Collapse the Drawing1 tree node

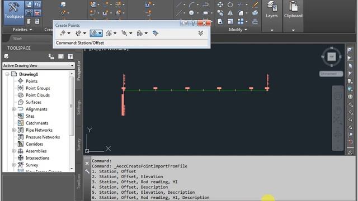[x=7, y=74]
